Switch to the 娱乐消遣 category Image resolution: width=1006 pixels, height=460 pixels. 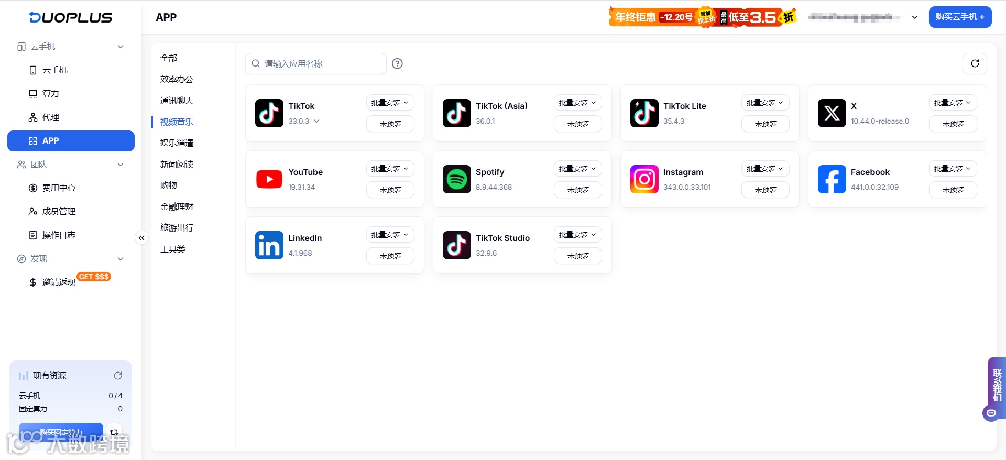pyautogui.click(x=177, y=143)
